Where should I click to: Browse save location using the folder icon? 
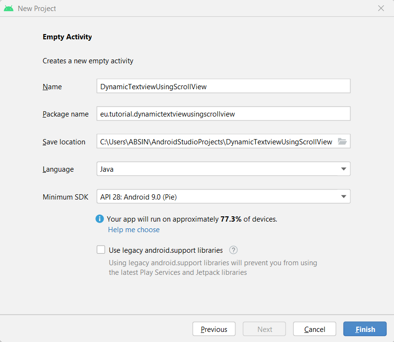[x=342, y=141]
